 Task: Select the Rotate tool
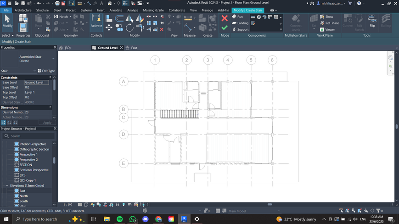[x=129, y=28]
